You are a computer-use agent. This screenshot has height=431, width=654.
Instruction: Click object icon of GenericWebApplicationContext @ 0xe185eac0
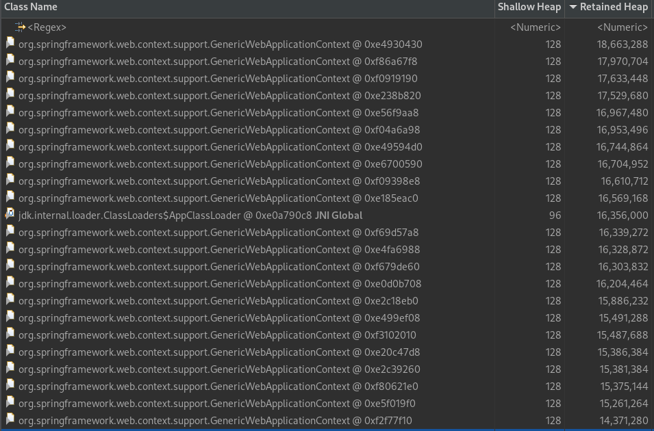(10, 196)
